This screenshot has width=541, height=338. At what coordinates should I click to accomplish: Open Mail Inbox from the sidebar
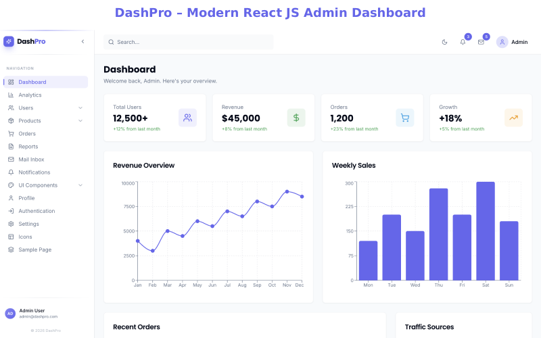45,160
